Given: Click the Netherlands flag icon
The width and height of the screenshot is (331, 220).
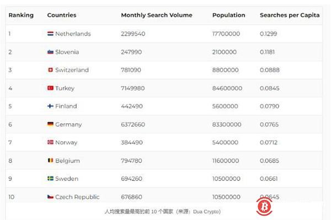Looking at the screenshot, I should (x=50, y=34).
